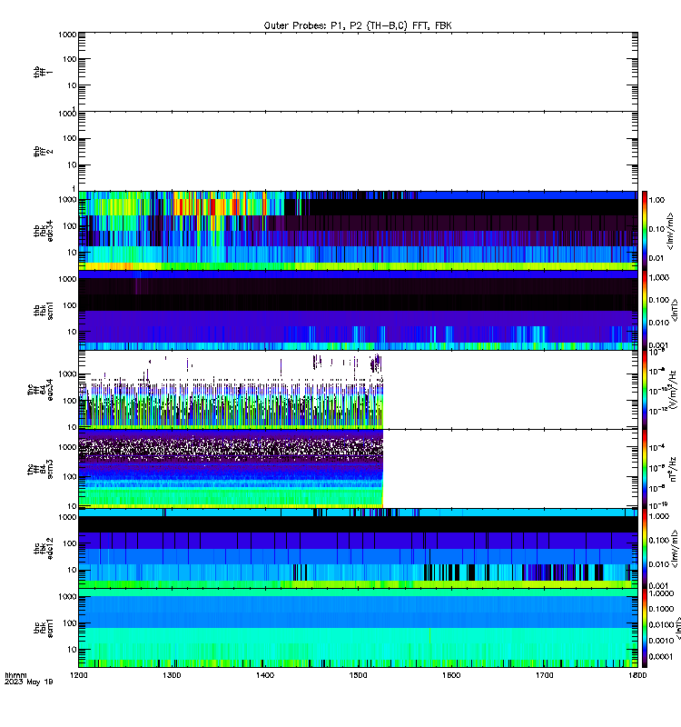Viewport: 681px width, 727px height.
Task: Click the plot title "Outer Probes: P1, P2 (TH-B,C) FFT, FBK"
Action: click(358, 25)
